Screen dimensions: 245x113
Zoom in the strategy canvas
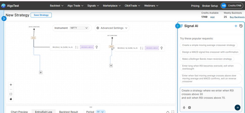(x=11, y=85)
